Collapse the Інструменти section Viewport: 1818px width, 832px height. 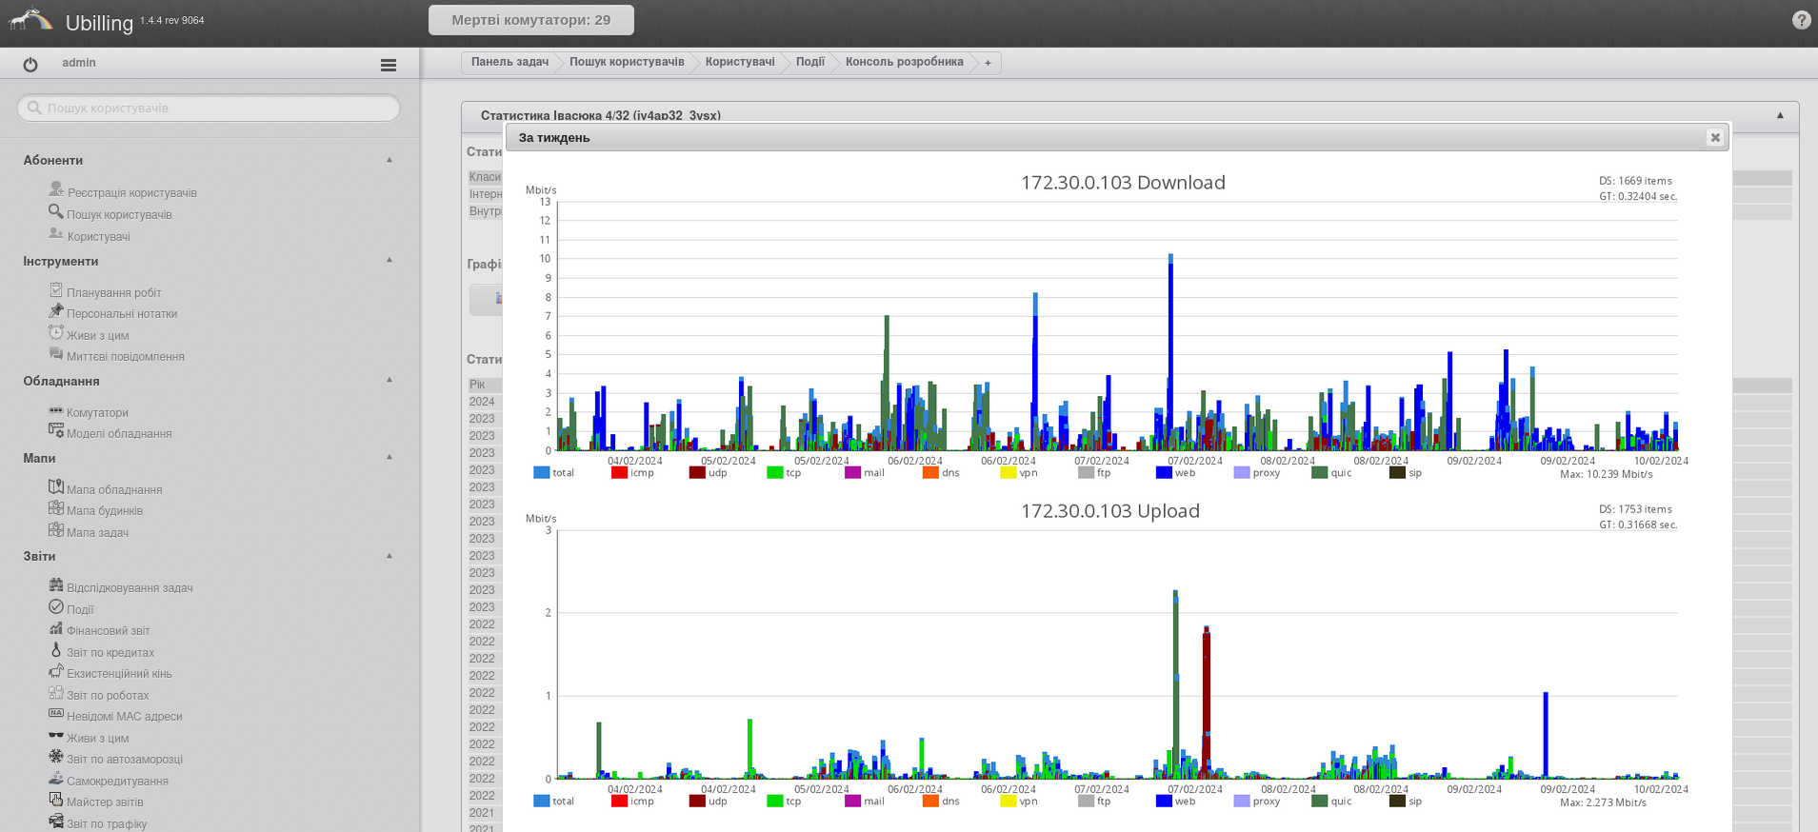coord(389,260)
